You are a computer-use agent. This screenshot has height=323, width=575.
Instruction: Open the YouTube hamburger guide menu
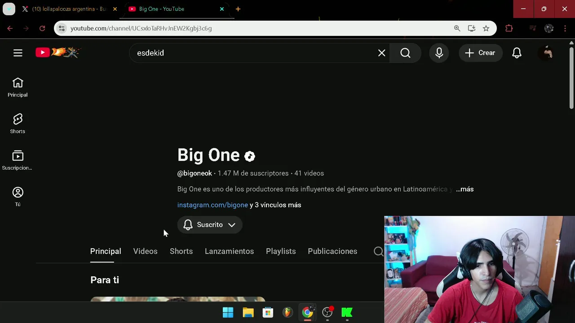tap(18, 53)
